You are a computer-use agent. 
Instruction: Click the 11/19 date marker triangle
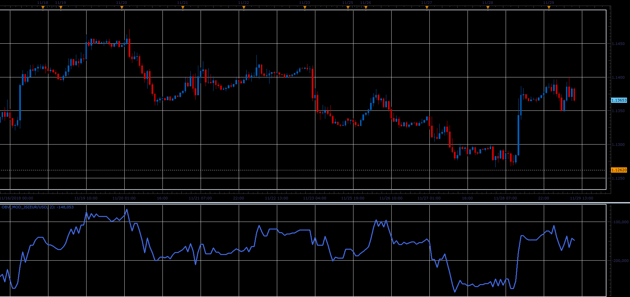point(61,8)
